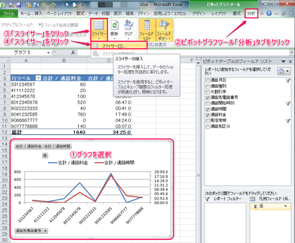295x243 pixels.
Task: Enable the 発信地域 field checkbox
Action: (208, 121)
